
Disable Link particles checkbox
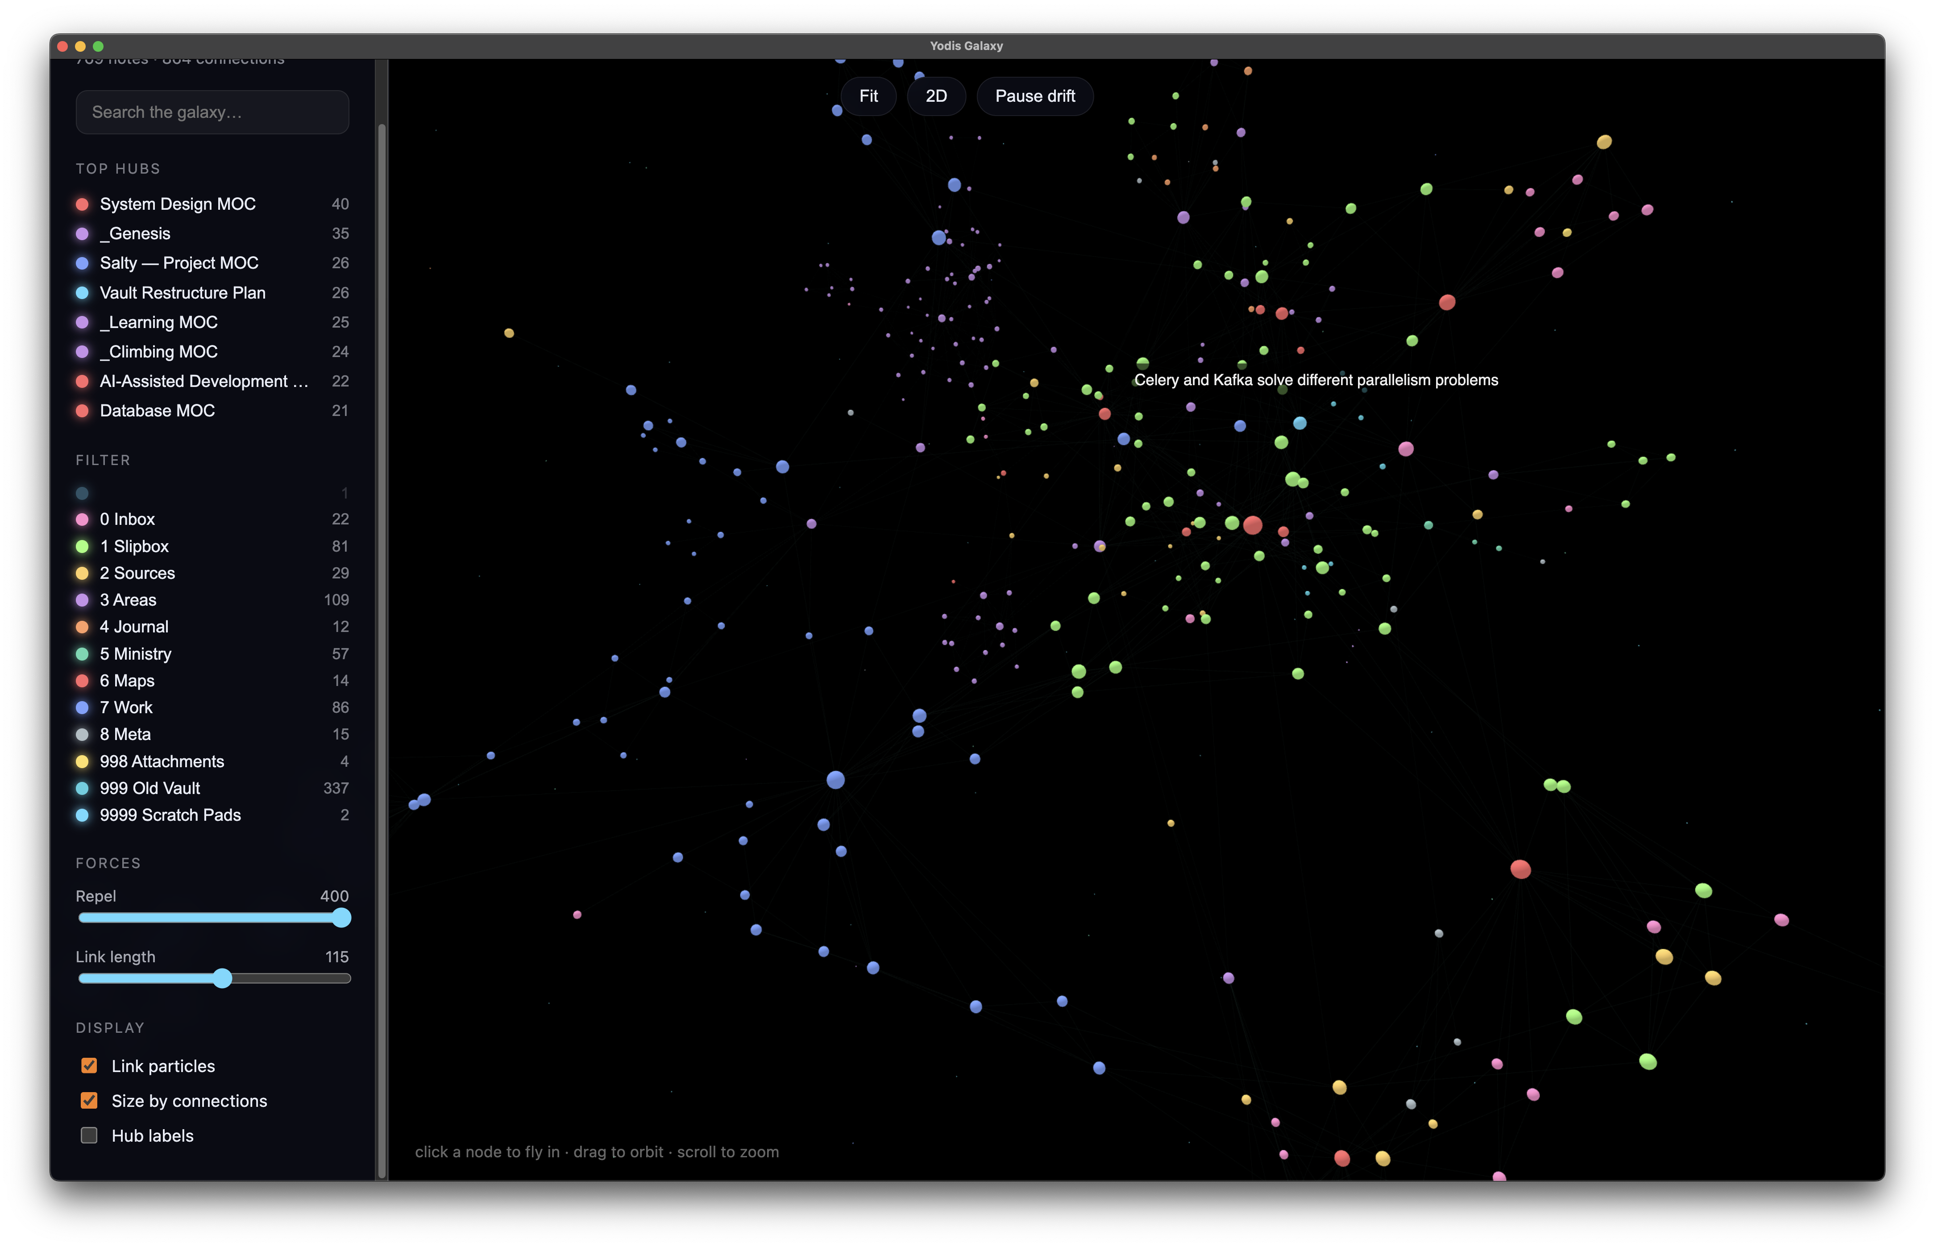point(89,1066)
